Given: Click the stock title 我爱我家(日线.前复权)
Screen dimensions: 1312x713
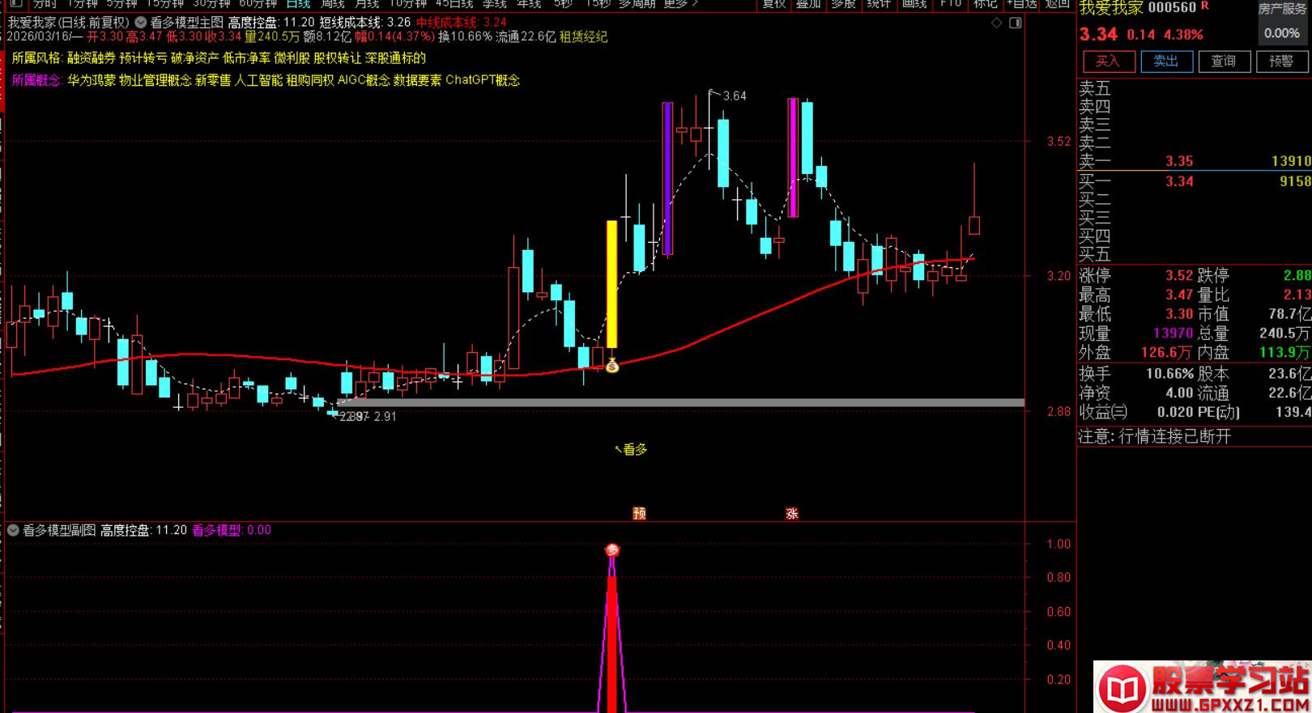Looking at the screenshot, I should tap(68, 23).
